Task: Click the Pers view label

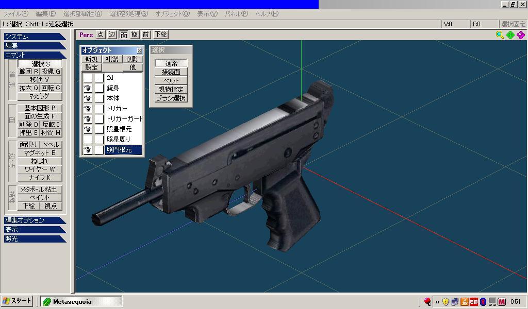Action: pos(86,35)
